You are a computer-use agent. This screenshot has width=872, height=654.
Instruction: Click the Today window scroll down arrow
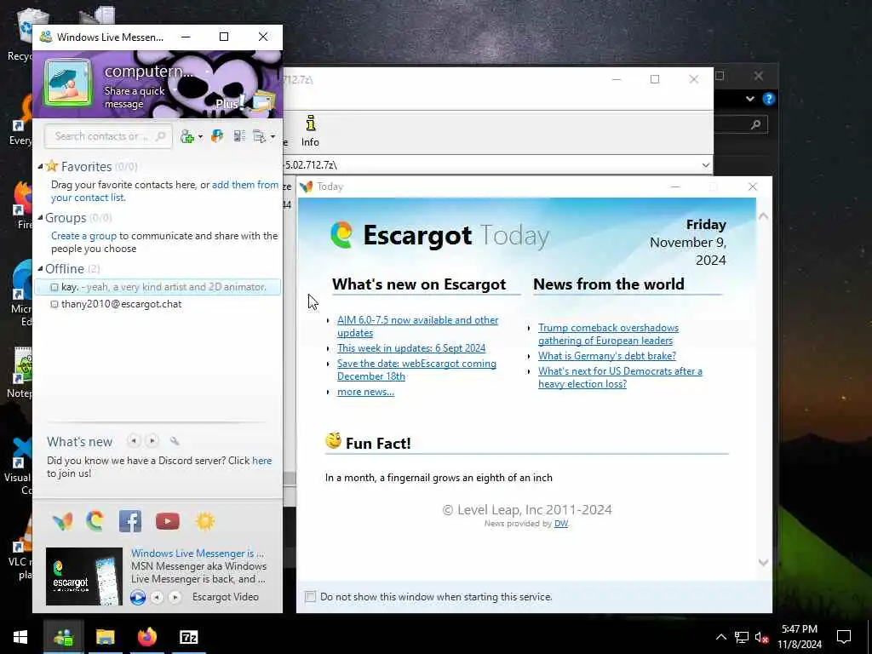(x=764, y=562)
